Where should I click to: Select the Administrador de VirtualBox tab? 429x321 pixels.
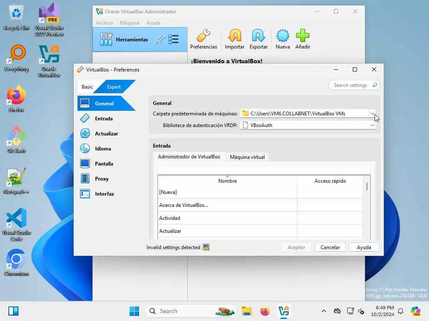tap(189, 157)
